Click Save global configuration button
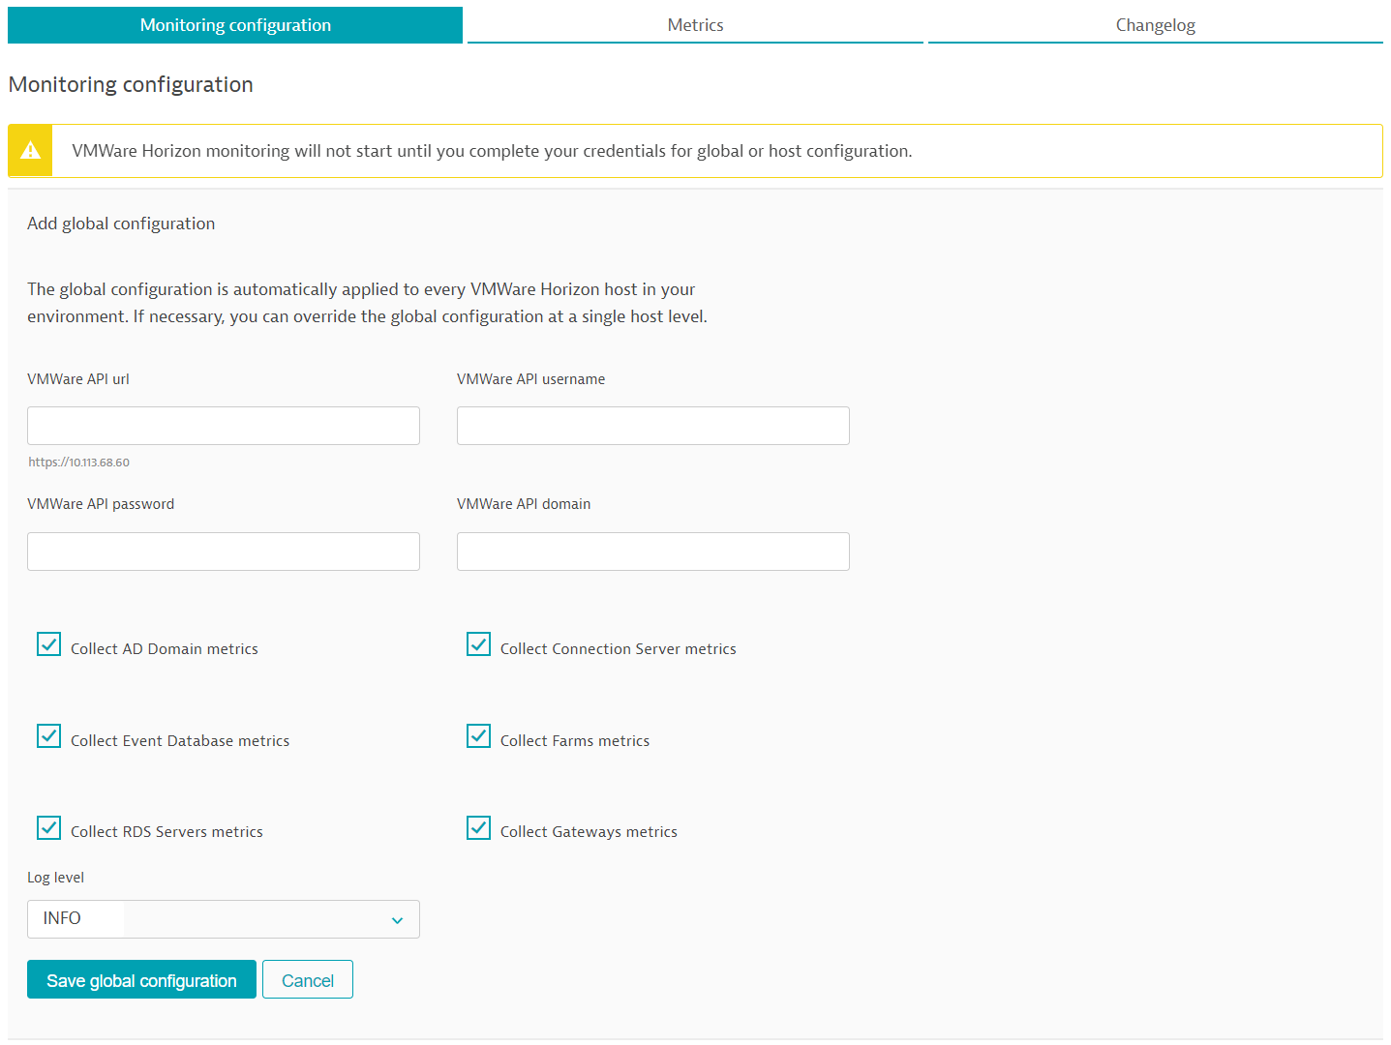 (141, 979)
